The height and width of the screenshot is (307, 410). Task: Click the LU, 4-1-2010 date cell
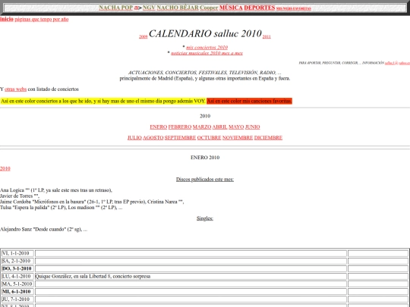pos(17,276)
